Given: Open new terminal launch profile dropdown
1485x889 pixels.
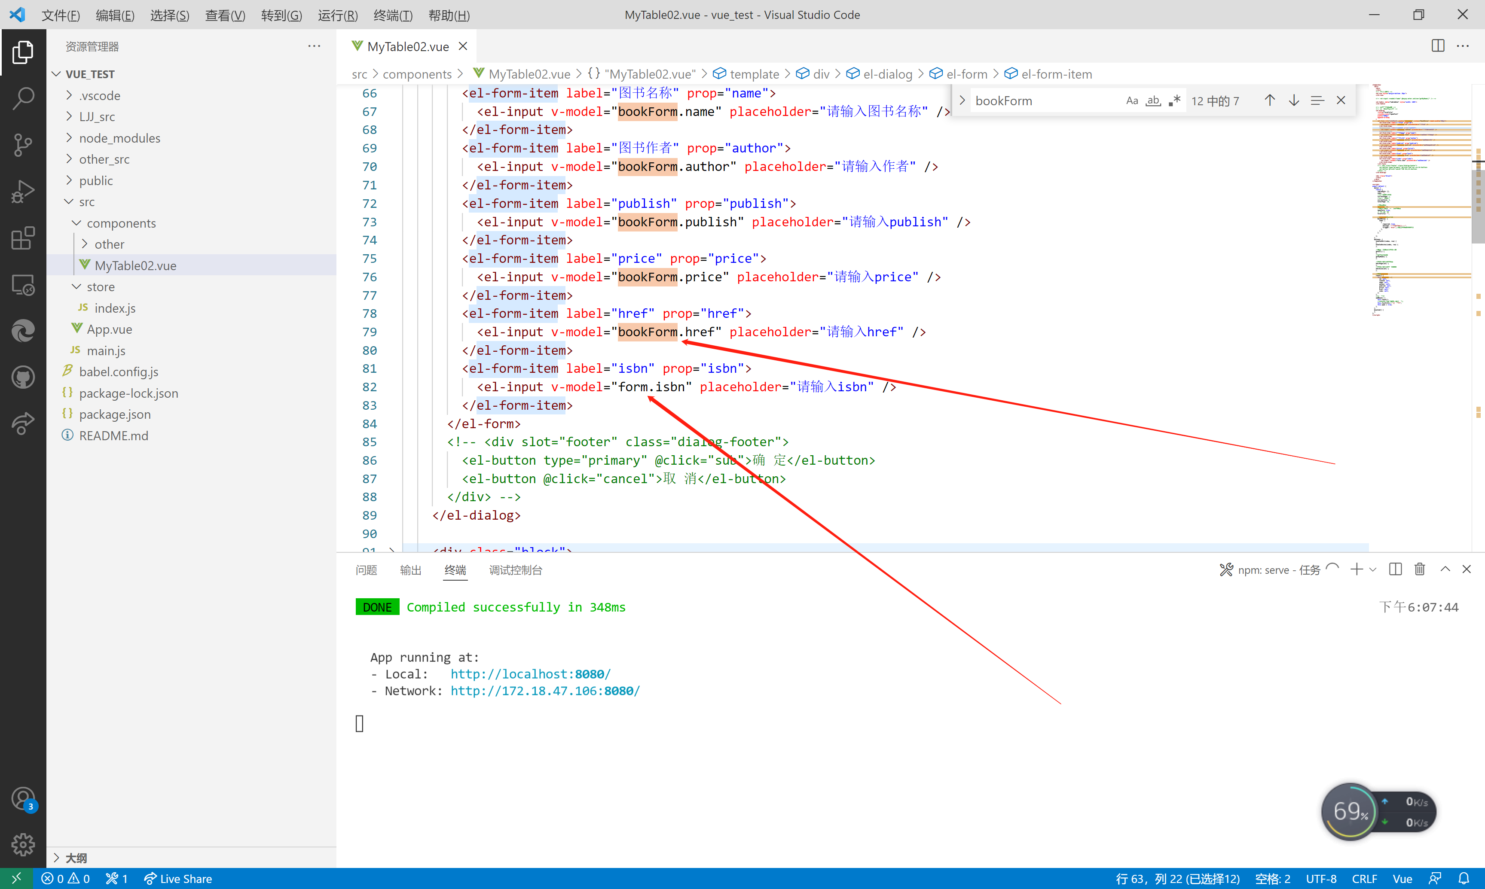Looking at the screenshot, I should click(x=1373, y=569).
